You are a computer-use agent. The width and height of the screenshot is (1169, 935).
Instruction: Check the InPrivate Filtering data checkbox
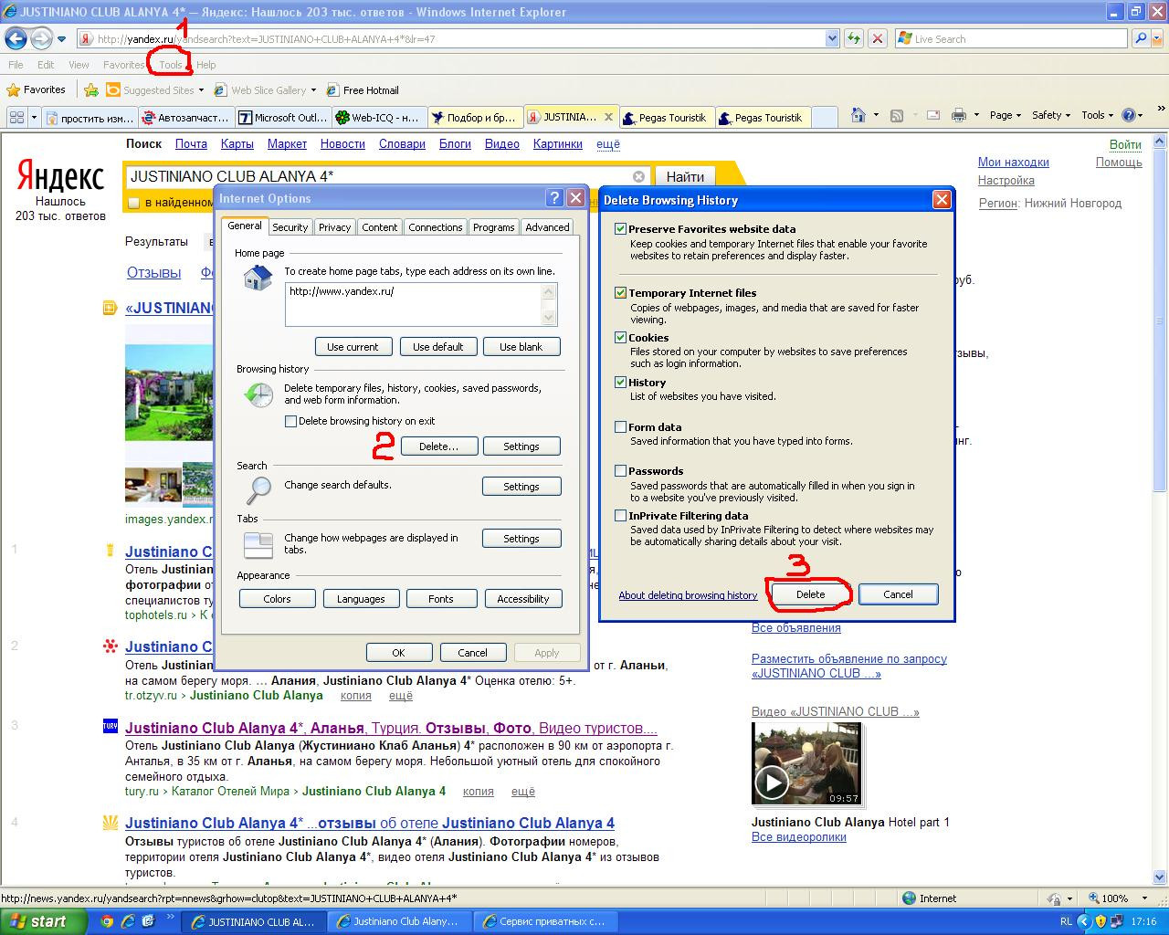pos(621,516)
